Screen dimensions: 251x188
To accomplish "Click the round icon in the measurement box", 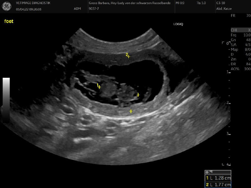I will (x=207, y=172).
